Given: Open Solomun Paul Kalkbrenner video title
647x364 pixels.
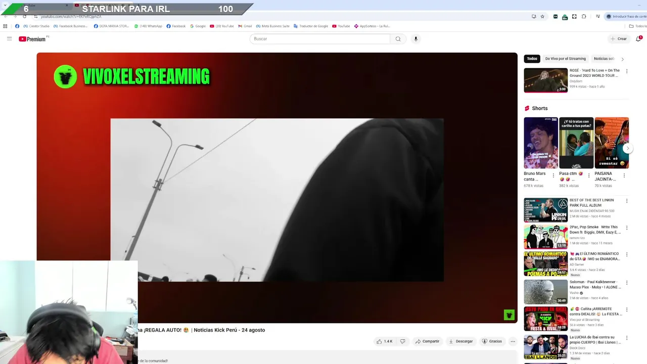Looking at the screenshot, I should [595, 285].
